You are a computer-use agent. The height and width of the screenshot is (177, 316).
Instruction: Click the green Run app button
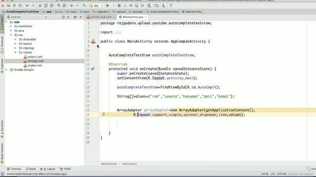coord(108,5)
